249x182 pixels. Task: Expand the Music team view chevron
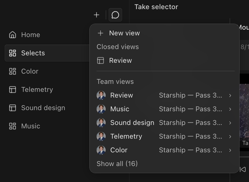(230, 109)
